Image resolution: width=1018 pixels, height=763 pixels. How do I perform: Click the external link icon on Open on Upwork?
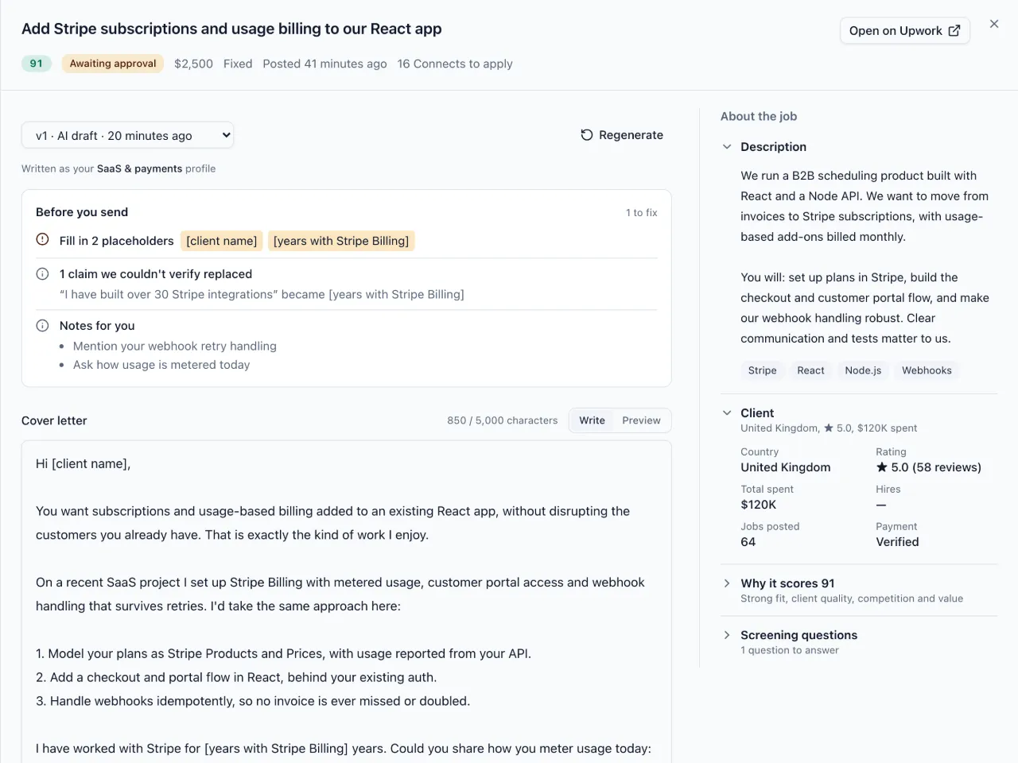coord(954,31)
